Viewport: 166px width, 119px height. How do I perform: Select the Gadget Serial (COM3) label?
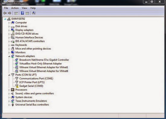[31, 86]
